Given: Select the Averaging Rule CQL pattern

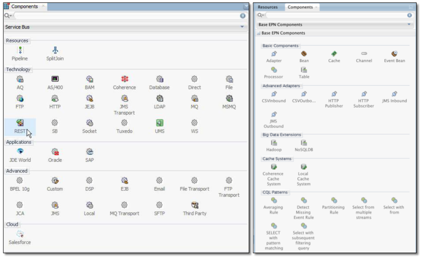Looking at the screenshot, I should click(x=274, y=200).
